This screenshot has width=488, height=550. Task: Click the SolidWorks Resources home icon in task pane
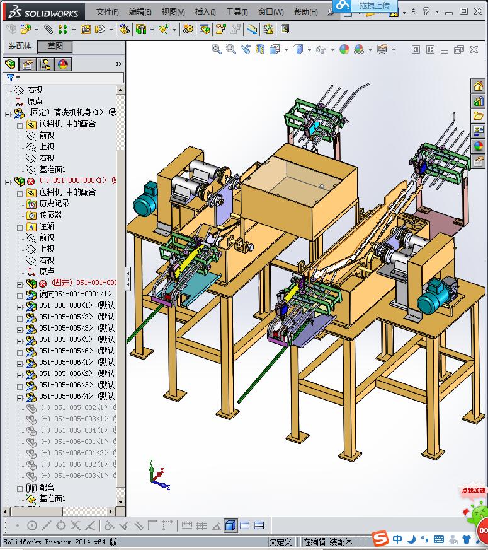click(x=478, y=86)
